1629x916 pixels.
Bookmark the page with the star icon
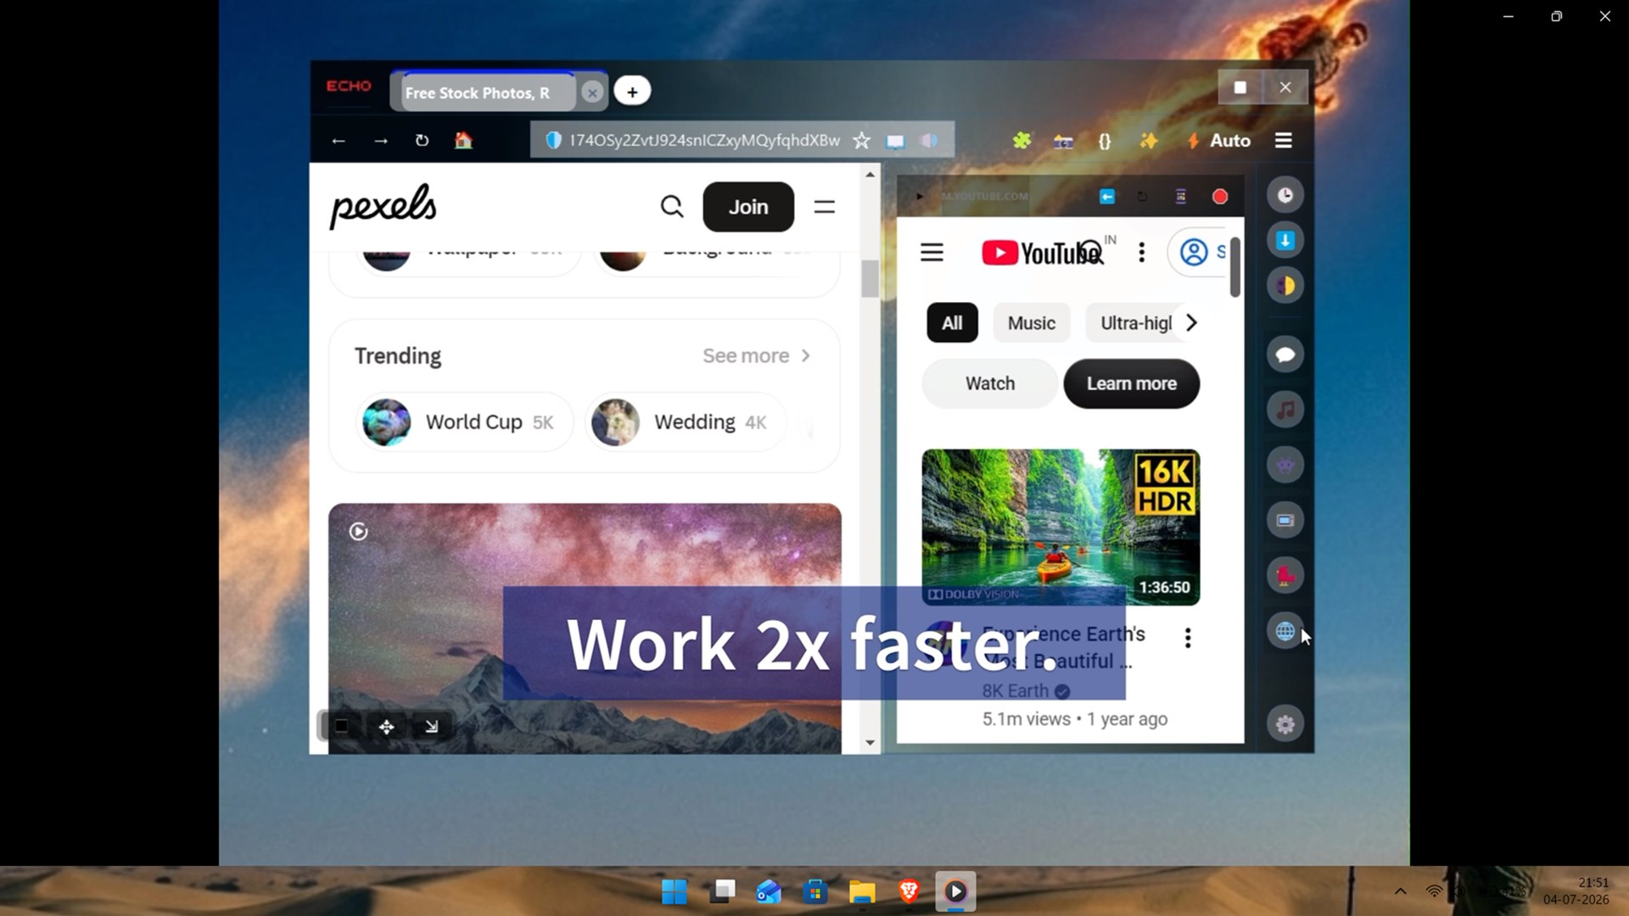(x=861, y=140)
